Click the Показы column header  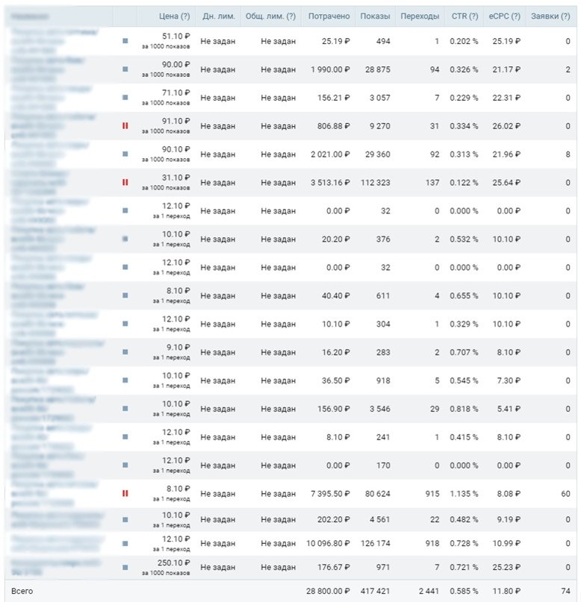tap(375, 16)
